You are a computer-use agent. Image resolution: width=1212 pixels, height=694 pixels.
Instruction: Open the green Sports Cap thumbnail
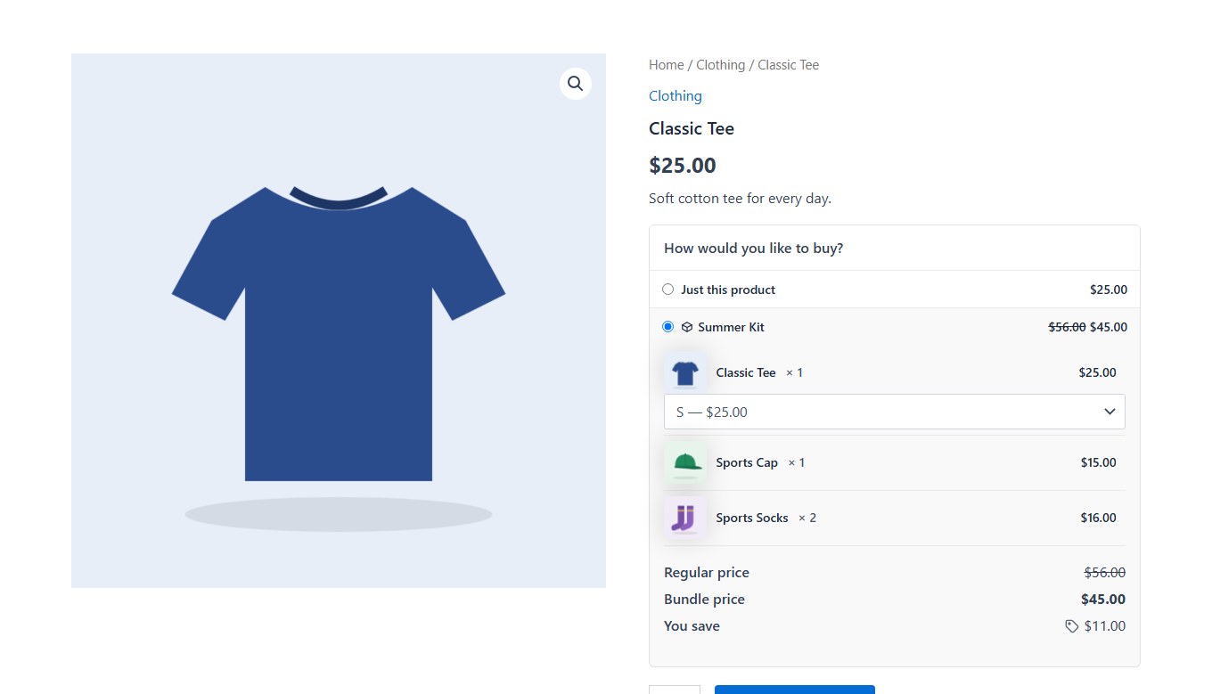click(x=685, y=462)
